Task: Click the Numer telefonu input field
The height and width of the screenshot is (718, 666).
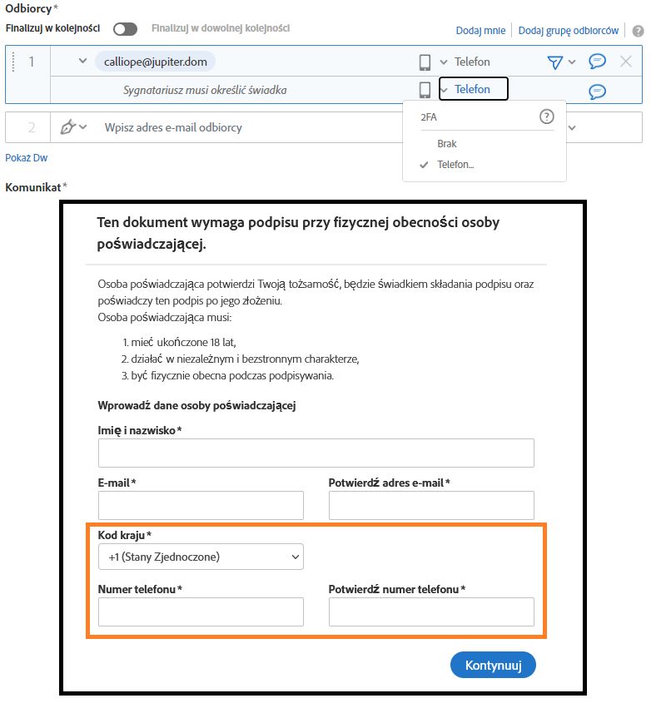Action: (x=201, y=612)
